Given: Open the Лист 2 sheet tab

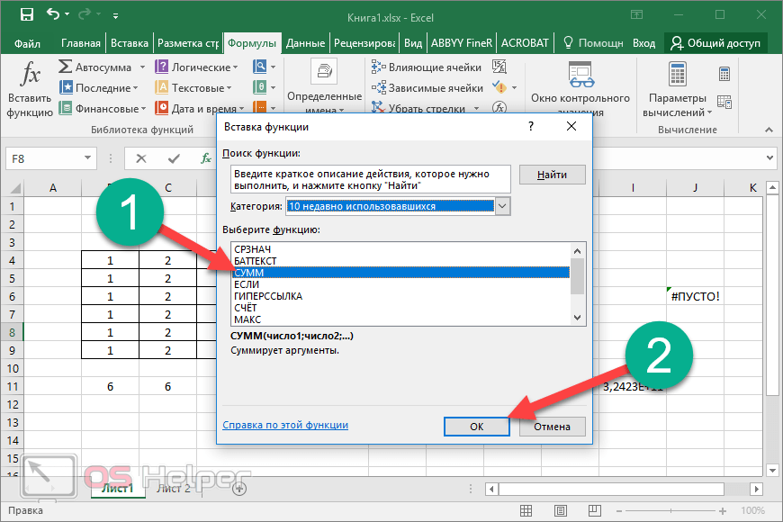Looking at the screenshot, I should click(x=175, y=489).
